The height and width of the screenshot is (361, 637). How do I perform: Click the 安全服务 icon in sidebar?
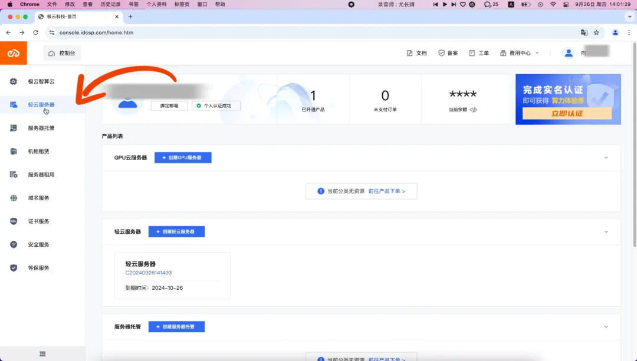[14, 244]
